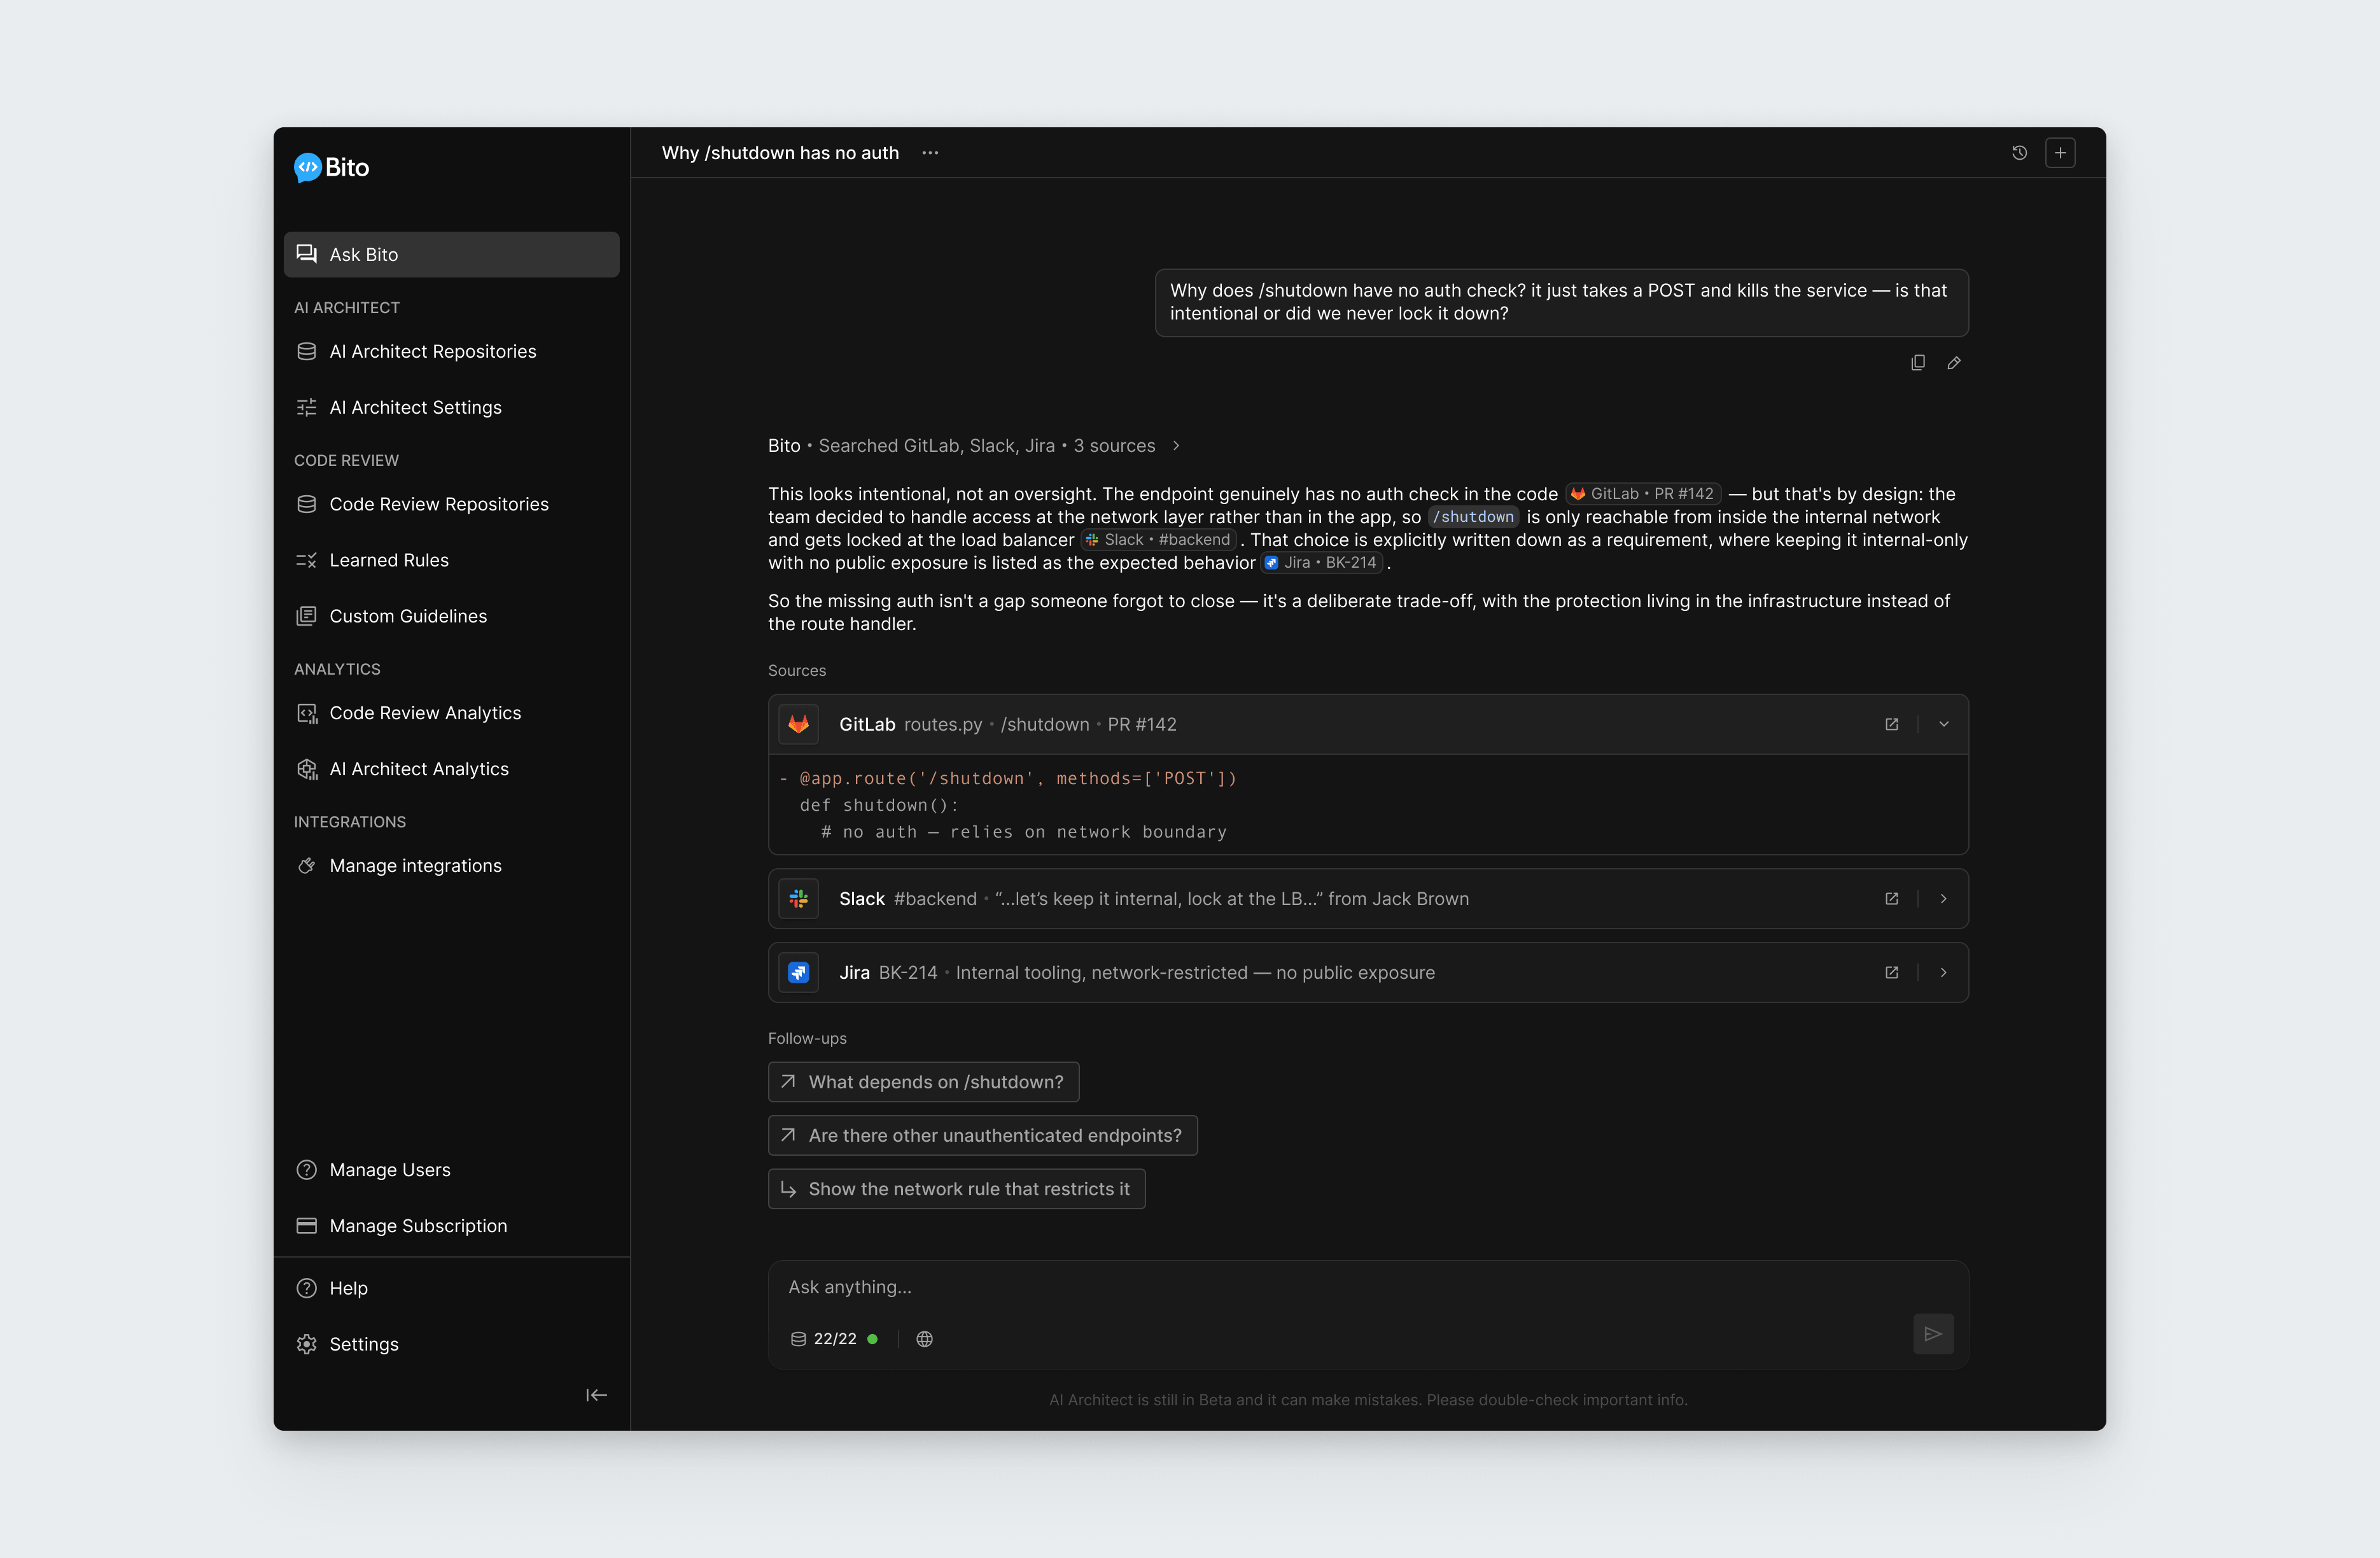The height and width of the screenshot is (1558, 2380).
Task: Expand the Jira BK-214 source chevron
Action: 1943,973
